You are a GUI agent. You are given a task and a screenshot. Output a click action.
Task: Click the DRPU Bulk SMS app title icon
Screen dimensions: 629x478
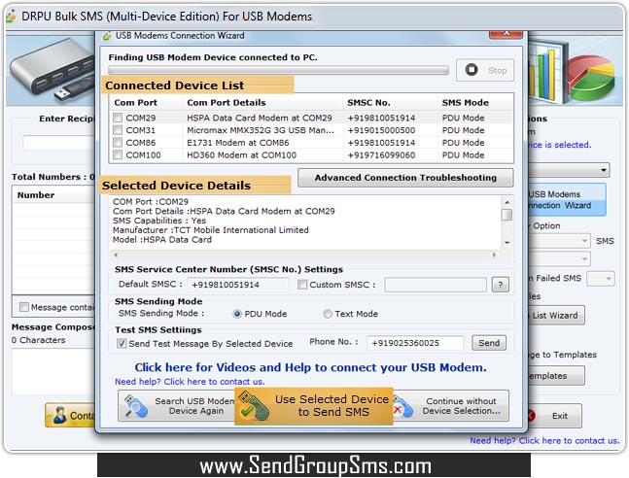(x=11, y=17)
